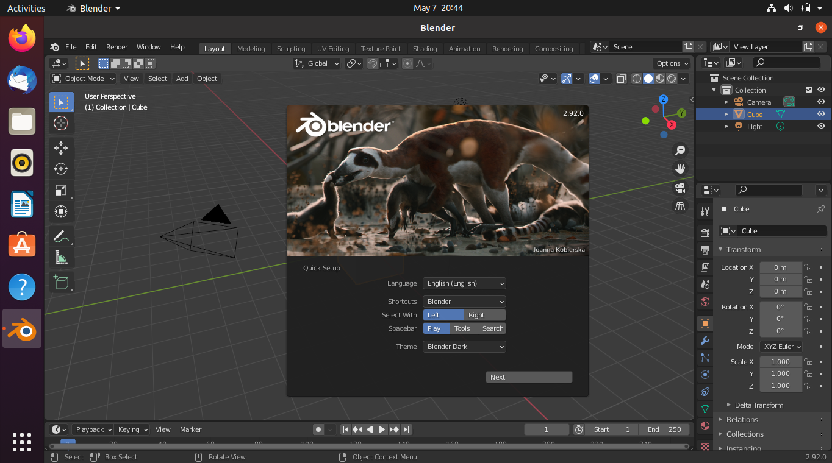The height and width of the screenshot is (463, 832).
Task: Select the Rotate tool in the toolbar
Action: click(x=61, y=169)
